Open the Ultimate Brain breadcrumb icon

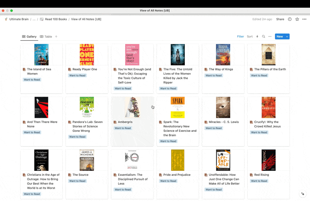click(x=6, y=19)
